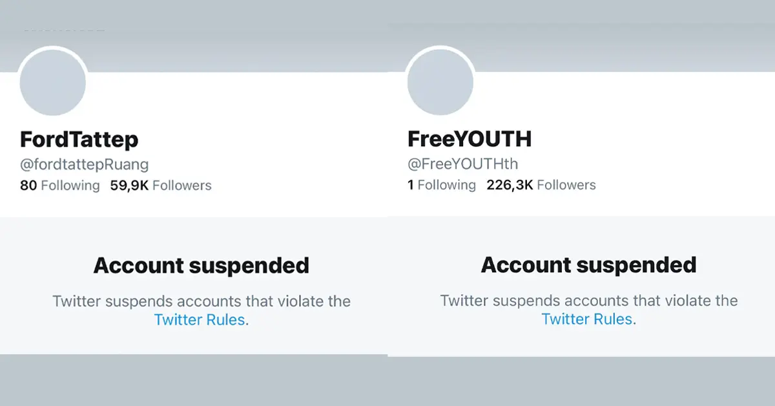
Task: Click the FordTattep display name
Action: pyautogui.click(x=79, y=139)
